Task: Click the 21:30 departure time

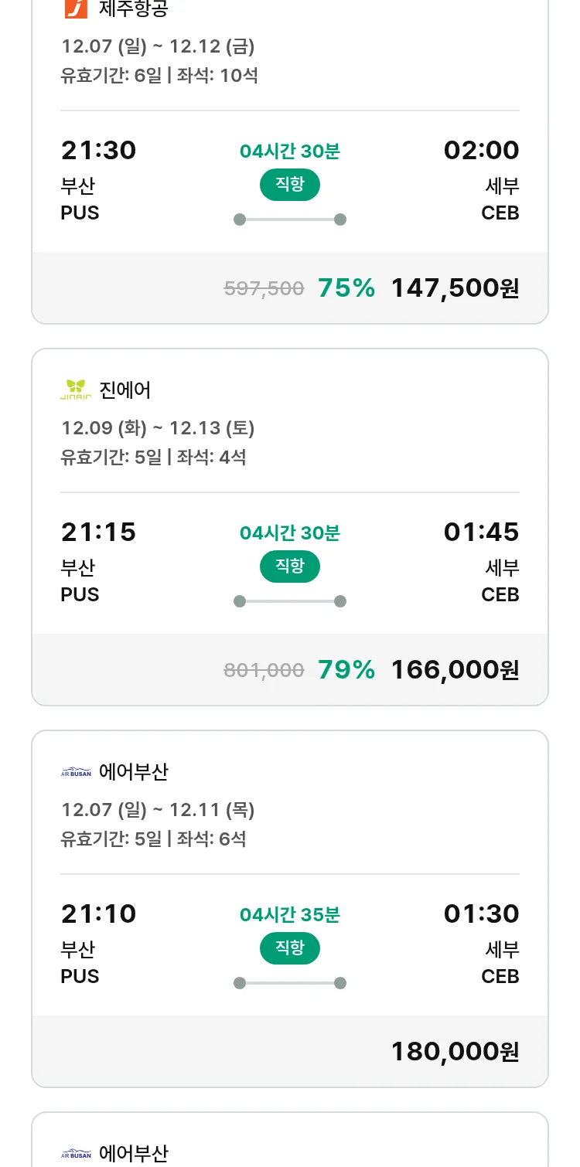Action: pos(98,150)
